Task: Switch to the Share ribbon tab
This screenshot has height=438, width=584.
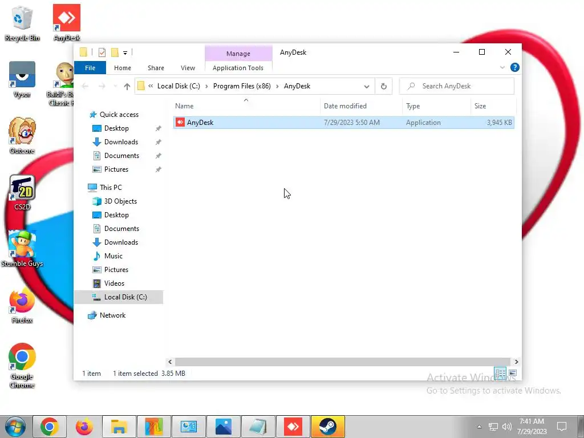Action: click(x=156, y=68)
